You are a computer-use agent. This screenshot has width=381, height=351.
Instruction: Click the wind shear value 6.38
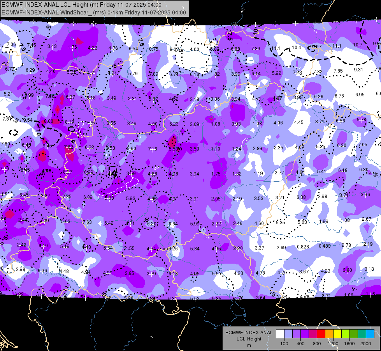[x=301, y=197]
